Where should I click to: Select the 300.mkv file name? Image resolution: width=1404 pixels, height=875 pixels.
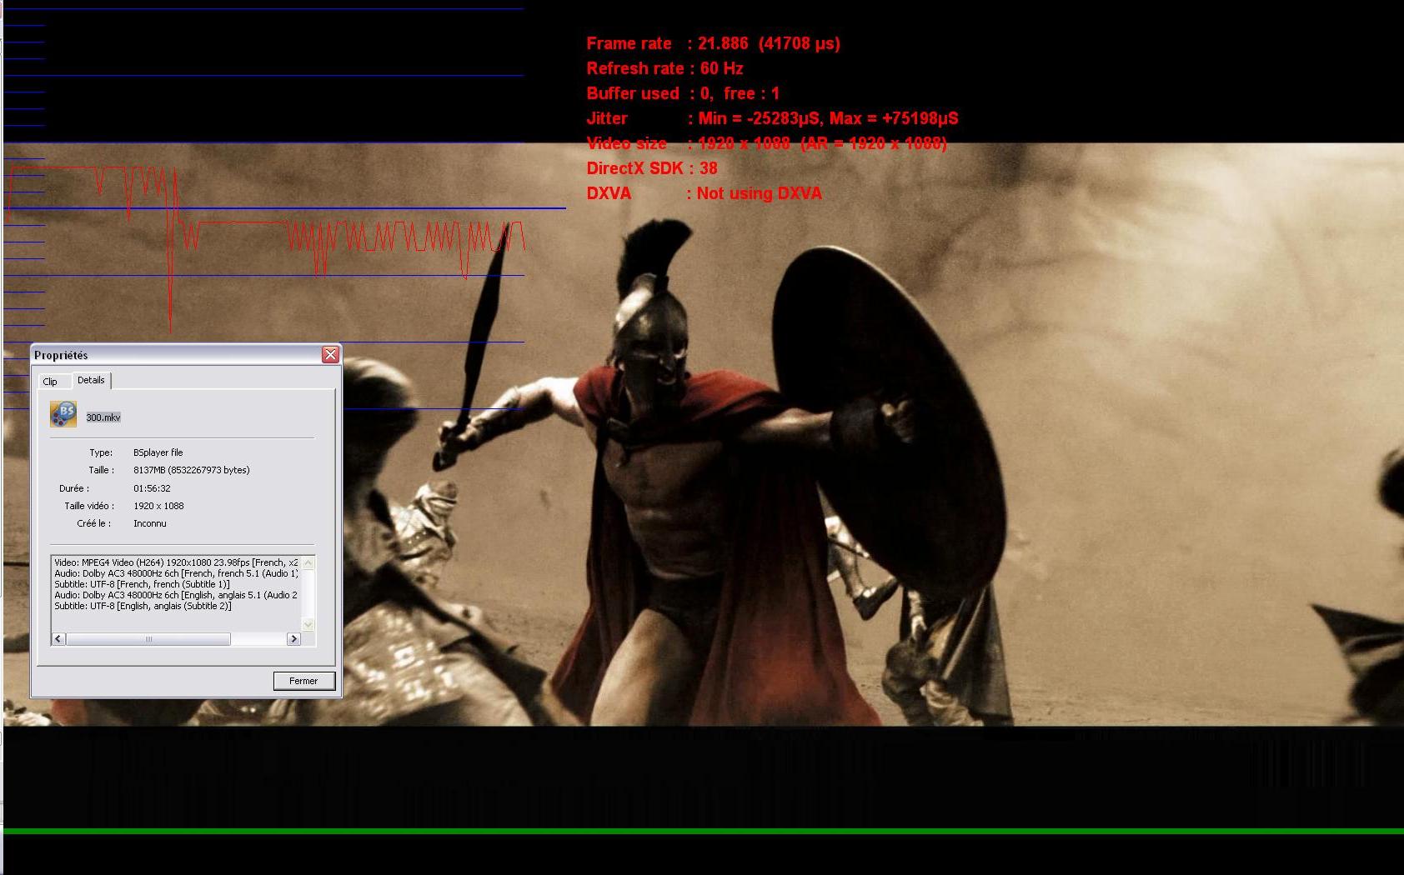coord(103,417)
